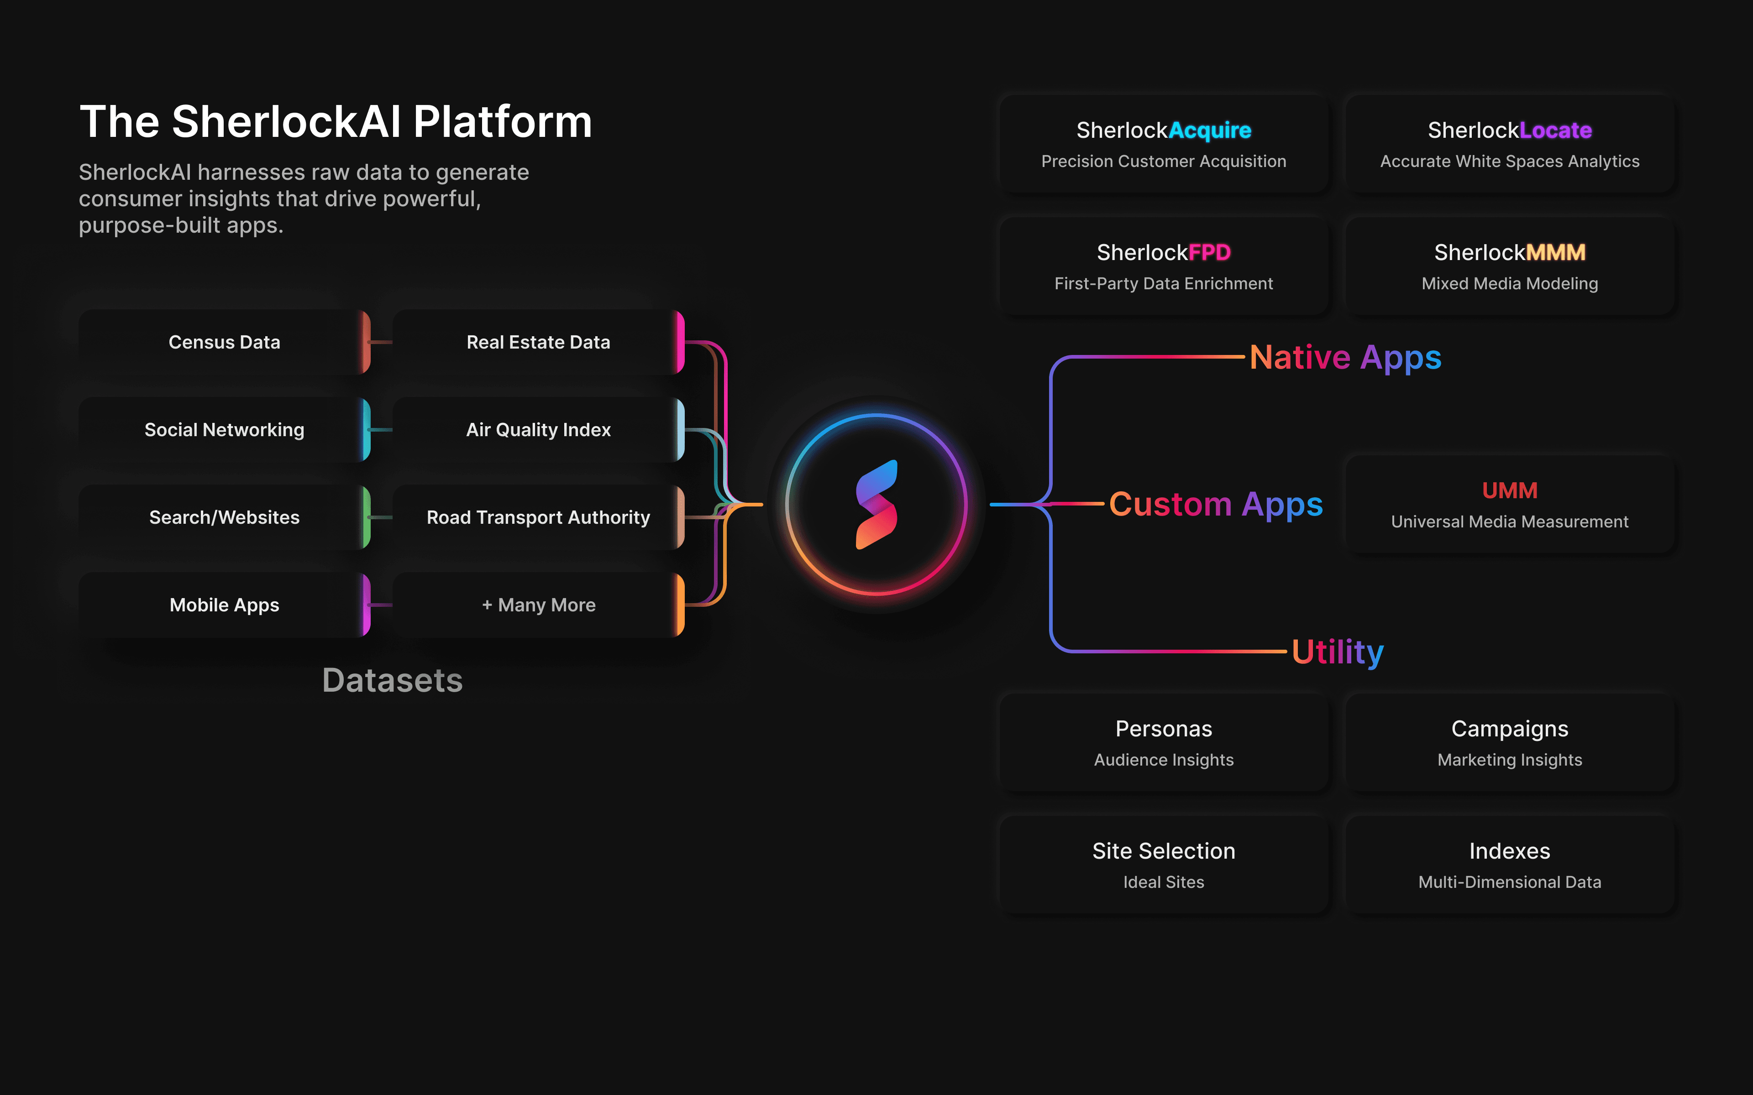1753x1095 pixels.
Task: Open the Personas Audience Insights card
Action: (x=1163, y=743)
